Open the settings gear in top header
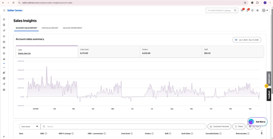 (x=258, y=10)
